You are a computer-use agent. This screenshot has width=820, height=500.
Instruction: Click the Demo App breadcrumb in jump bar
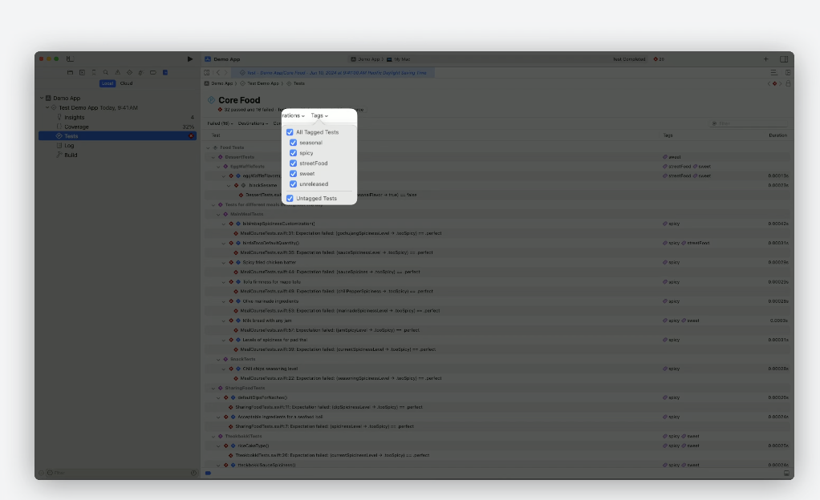click(218, 83)
